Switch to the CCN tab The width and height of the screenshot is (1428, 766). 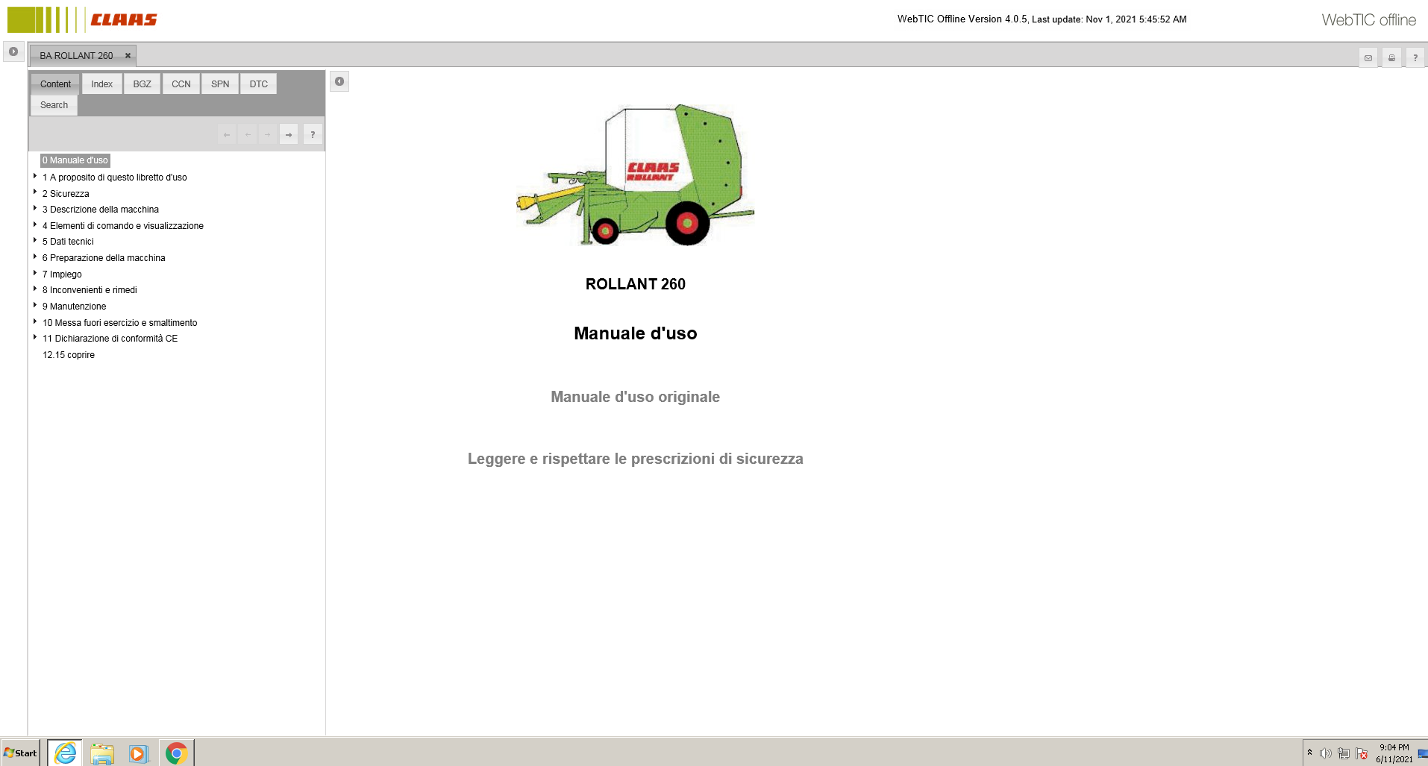point(181,84)
